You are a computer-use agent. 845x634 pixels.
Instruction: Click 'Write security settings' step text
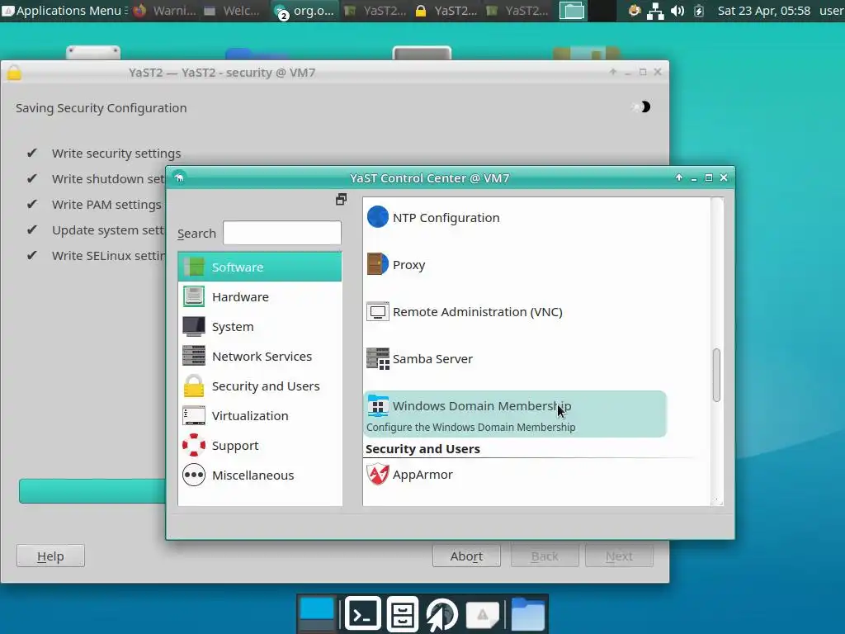pyautogui.click(x=116, y=154)
